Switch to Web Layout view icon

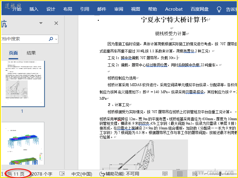pyautogui.click(x=195, y=174)
